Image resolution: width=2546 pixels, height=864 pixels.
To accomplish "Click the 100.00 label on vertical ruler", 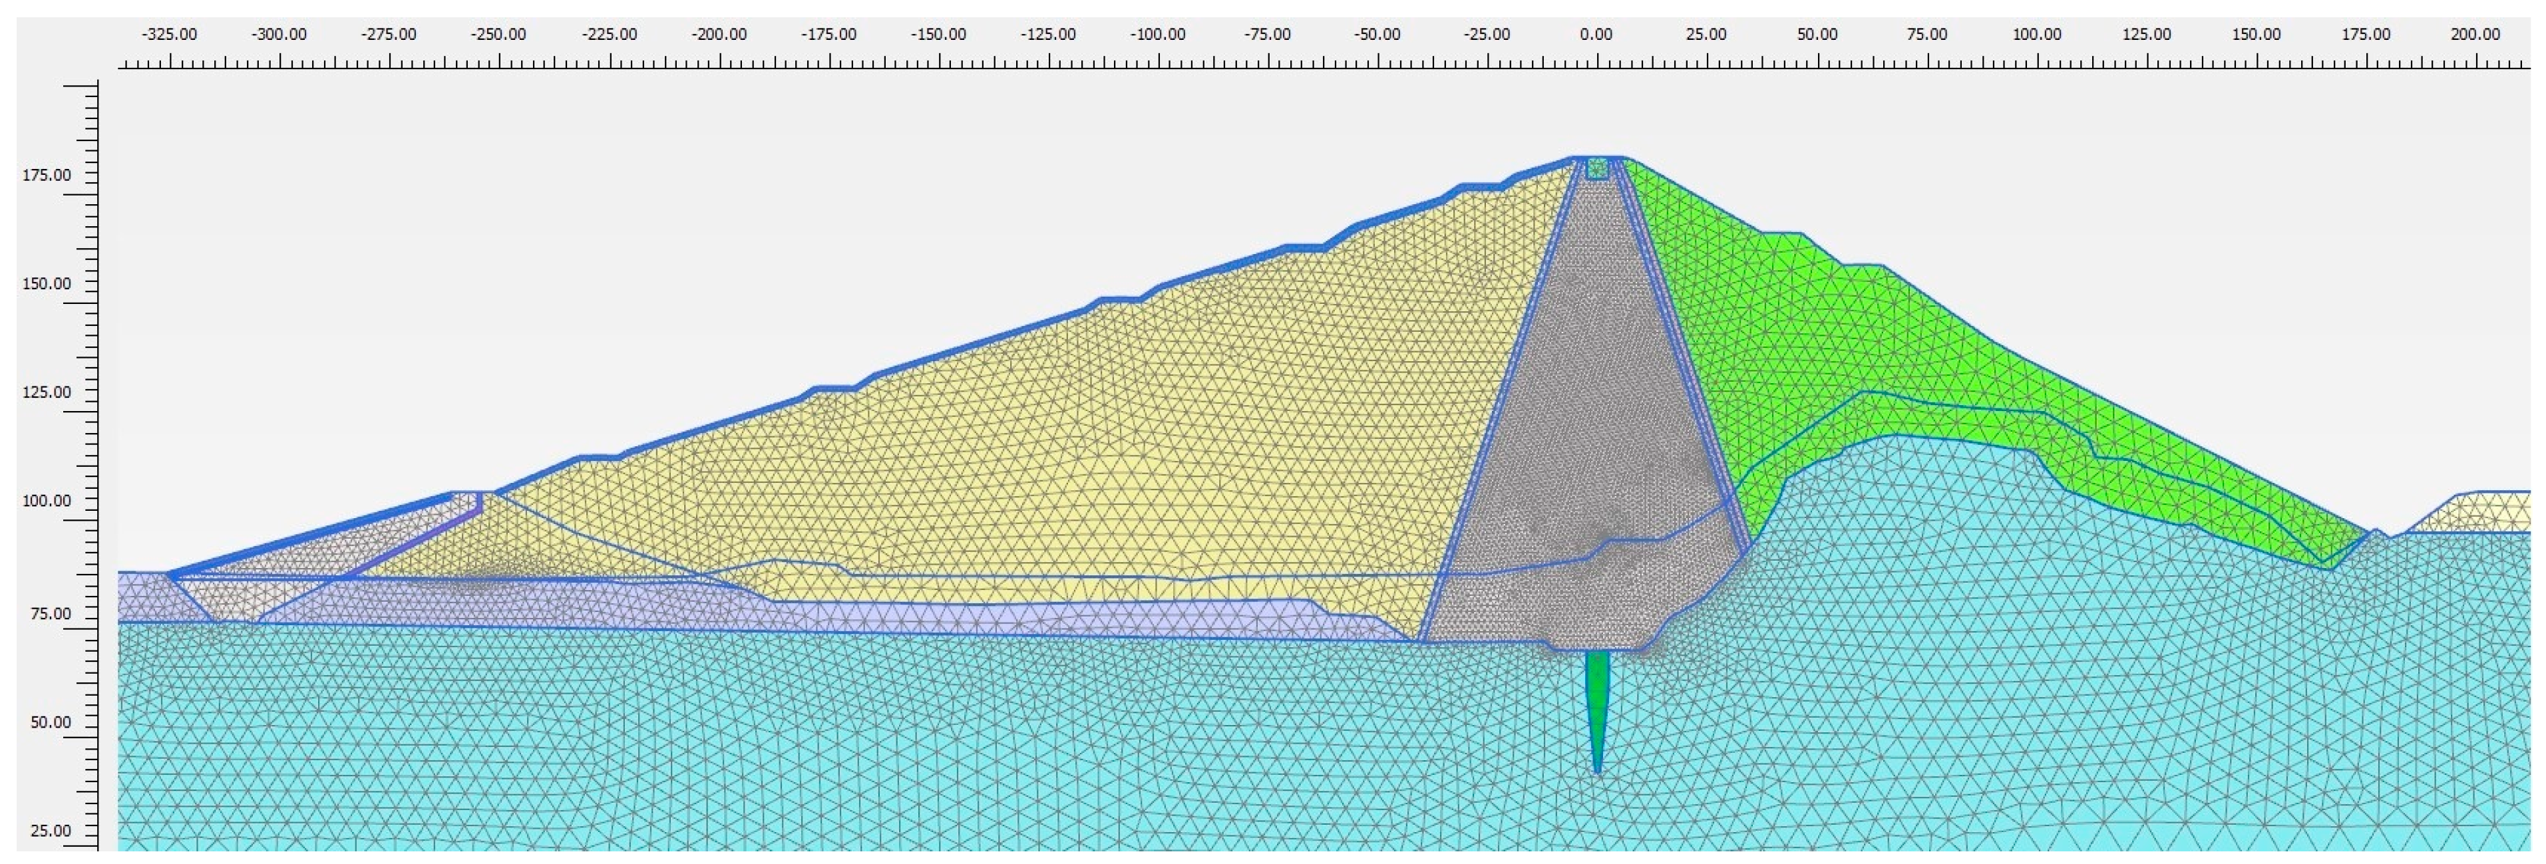I will tap(47, 501).
